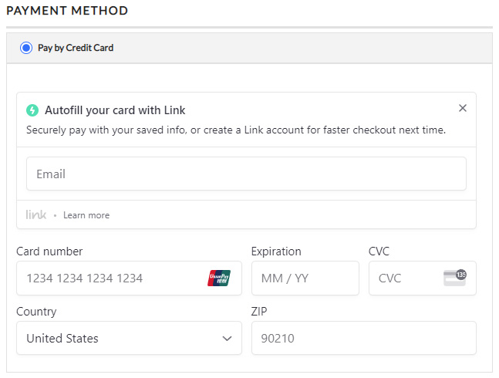Click the Country field label

click(36, 312)
